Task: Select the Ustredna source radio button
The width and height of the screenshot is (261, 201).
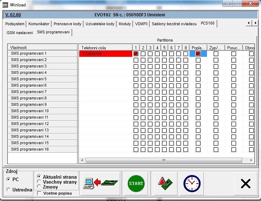Action: click(9, 190)
